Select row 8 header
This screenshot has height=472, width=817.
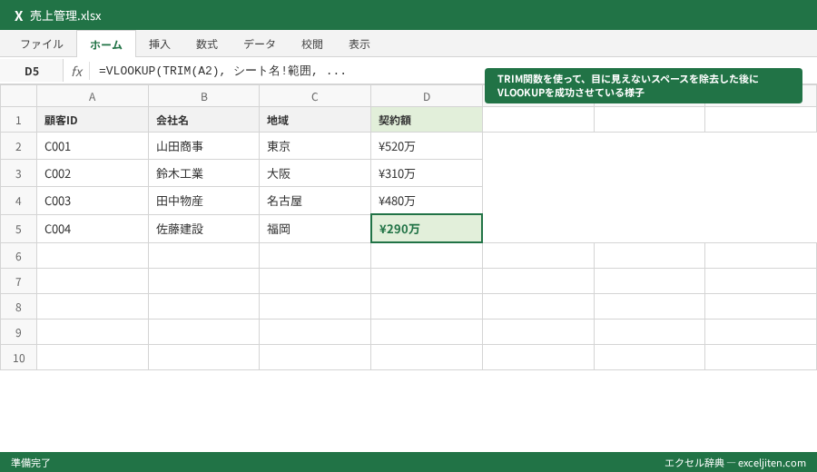(18, 307)
